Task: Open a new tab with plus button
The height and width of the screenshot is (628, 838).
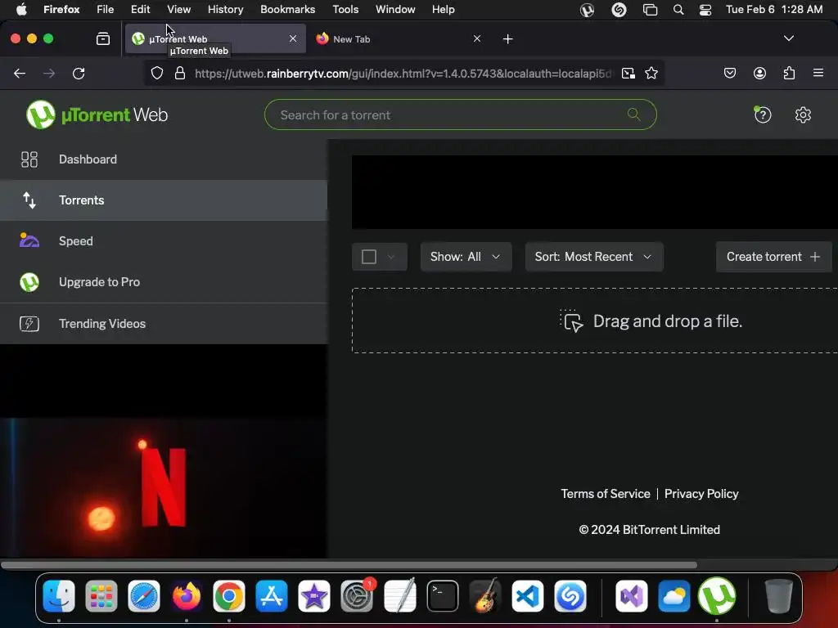Action: click(x=507, y=39)
